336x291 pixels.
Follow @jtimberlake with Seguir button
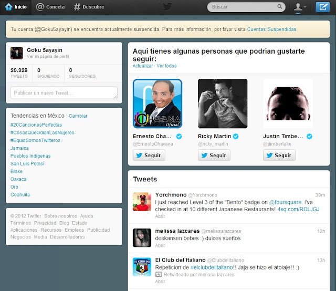pyautogui.click(x=279, y=155)
